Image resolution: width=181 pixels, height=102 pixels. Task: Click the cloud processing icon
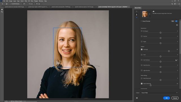pyautogui.click(x=154, y=11)
